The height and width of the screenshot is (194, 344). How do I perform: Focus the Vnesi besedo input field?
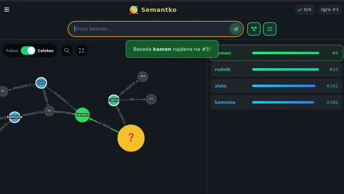[x=150, y=29]
